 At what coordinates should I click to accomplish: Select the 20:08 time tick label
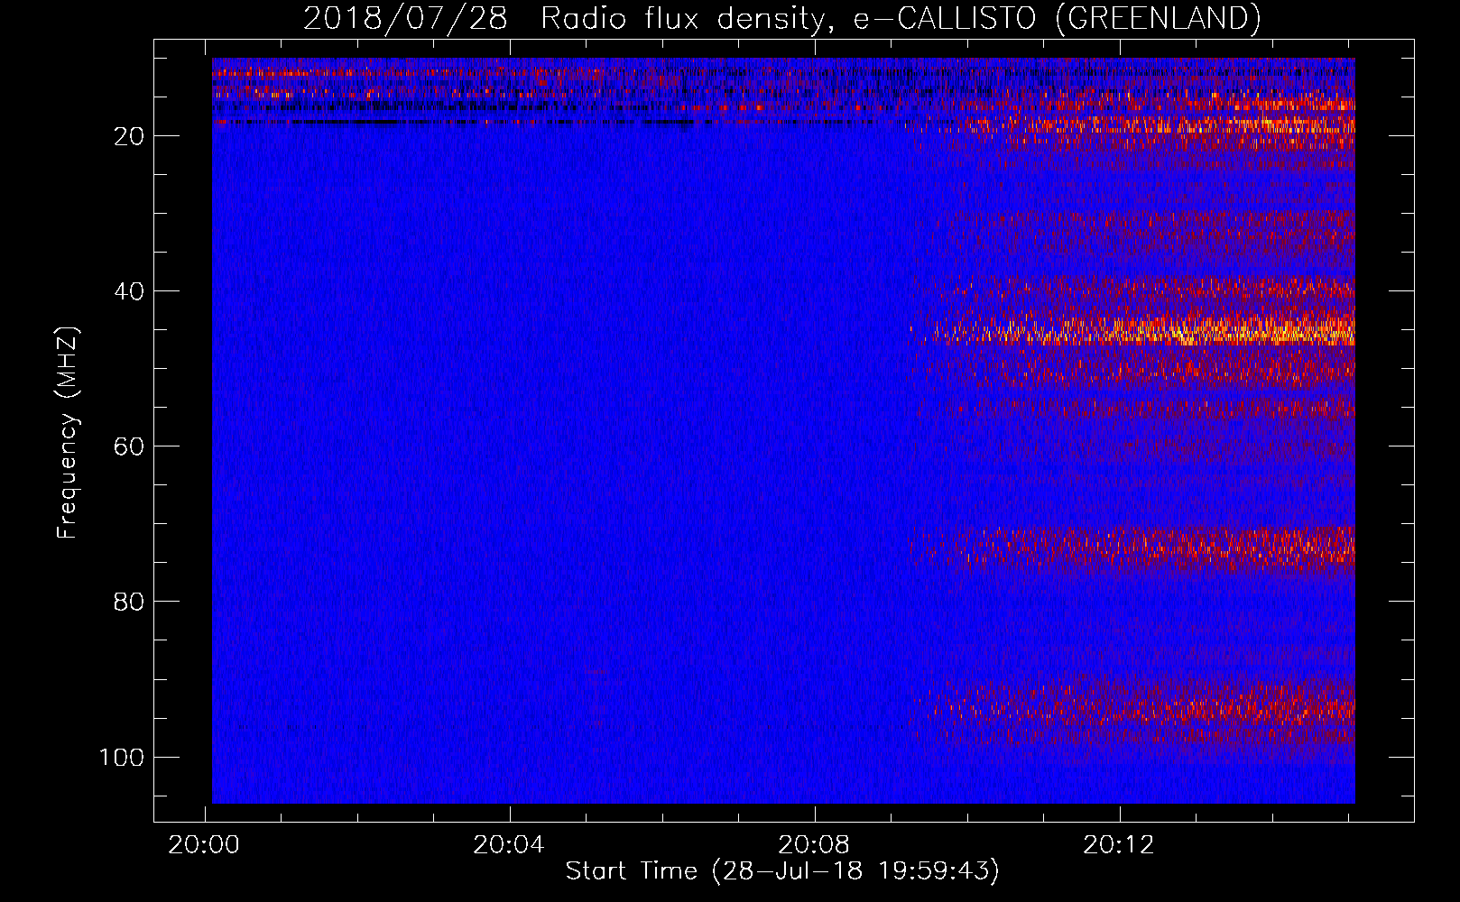click(x=814, y=844)
